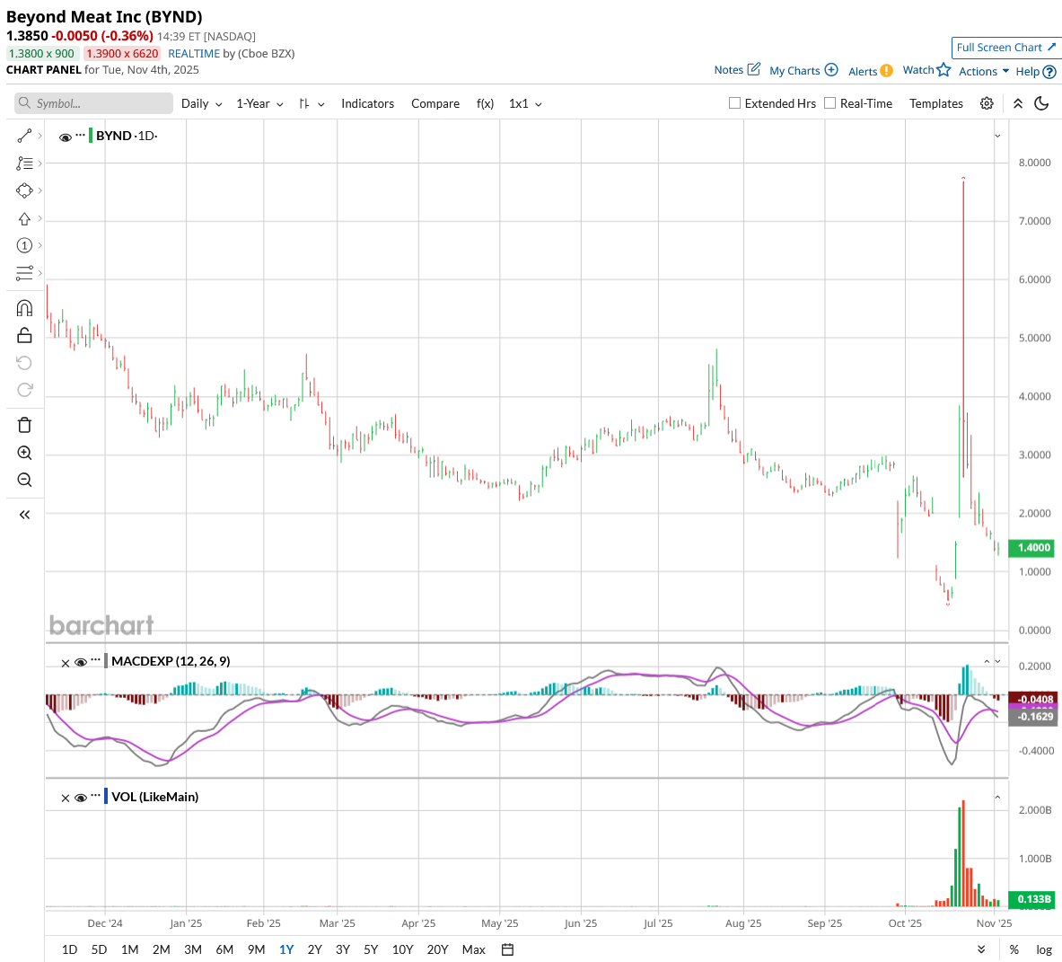
Task: Toggle magnet snap mode
Action: click(24, 308)
